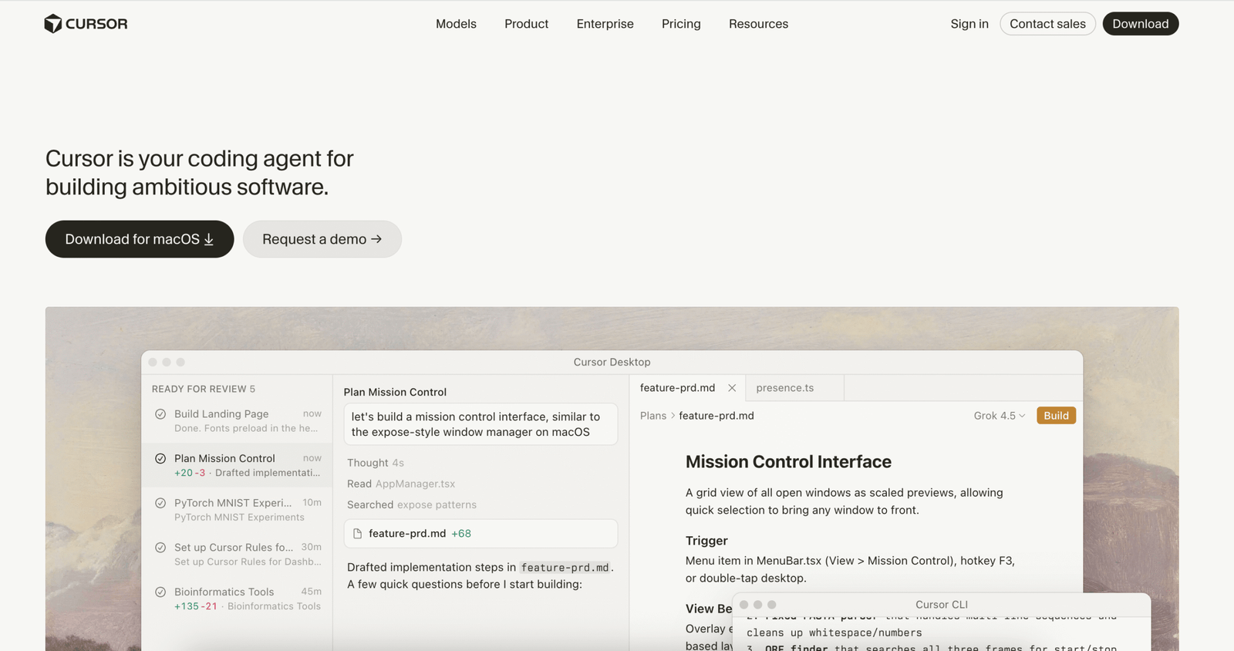Screen dimensions: 1234x651
Task: Click the Cursor Desktop window title
Action: pyautogui.click(x=612, y=362)
